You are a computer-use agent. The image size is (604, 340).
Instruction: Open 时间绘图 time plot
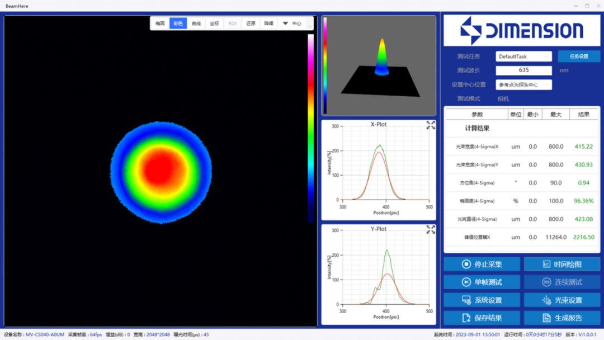(561, 264)
